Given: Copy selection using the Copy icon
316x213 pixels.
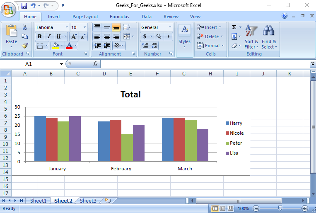Looking at the screenshot, I should coord(24,36).
